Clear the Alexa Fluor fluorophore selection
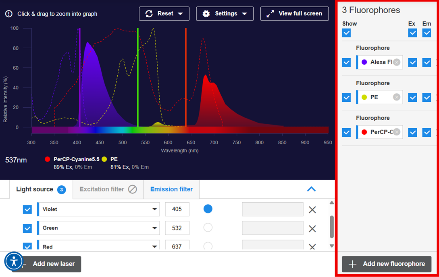The width and height of the screenshot is (439, 277). click(x=397, y=62)
